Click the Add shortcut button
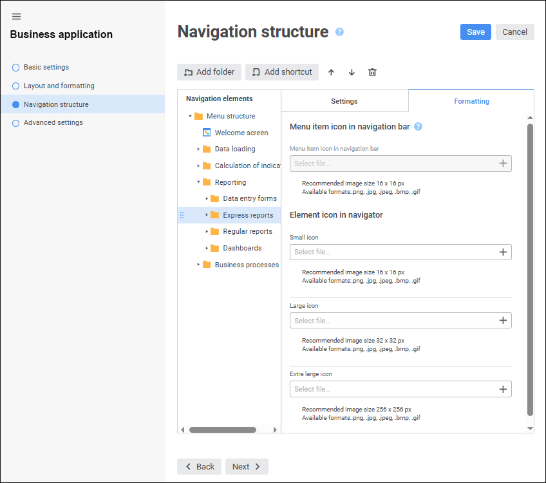The height and width of the screenshot is (483, 546). click(x=282, y=72)
